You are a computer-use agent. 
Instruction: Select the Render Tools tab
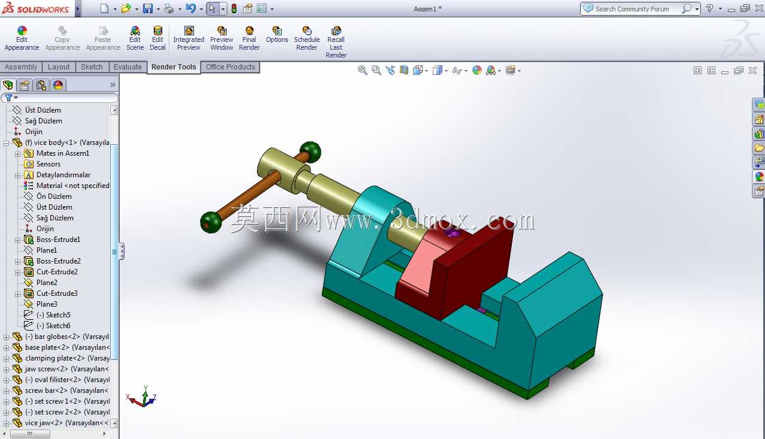(174, 67)
